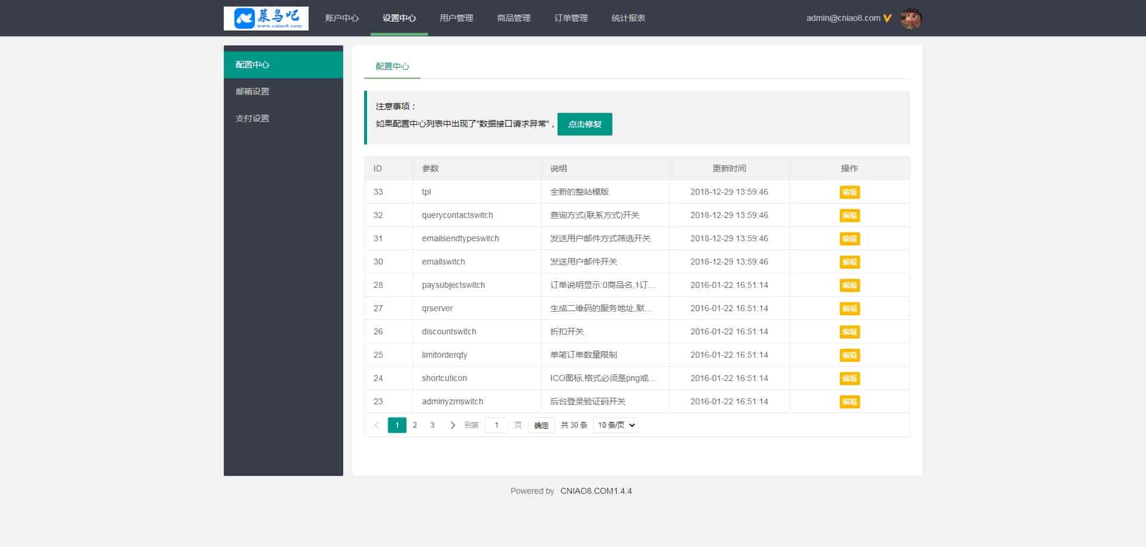Click the Cniao8 site logo
The height and width of the screenshot is (547, 1146).
266,18
